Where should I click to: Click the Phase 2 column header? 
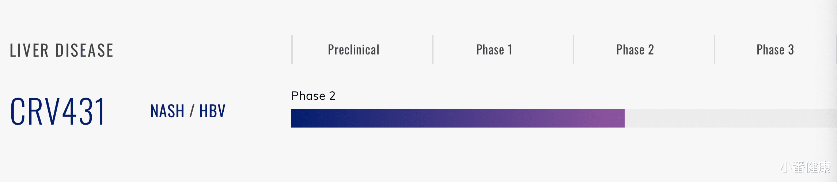click(x=635, y=50)
